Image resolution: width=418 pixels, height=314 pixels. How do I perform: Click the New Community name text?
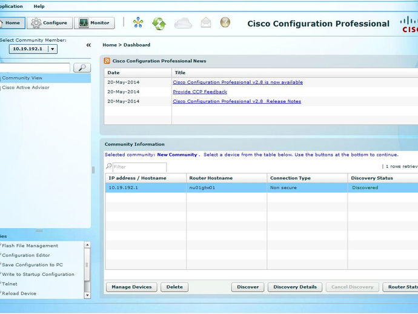177,155
